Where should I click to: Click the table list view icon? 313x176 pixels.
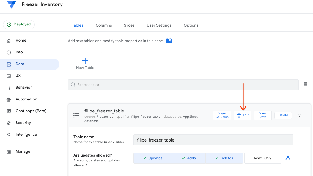(x=306, y=84)
